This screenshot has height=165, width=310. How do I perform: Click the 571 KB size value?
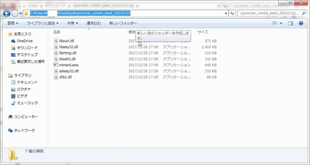[x=211, y=41]
